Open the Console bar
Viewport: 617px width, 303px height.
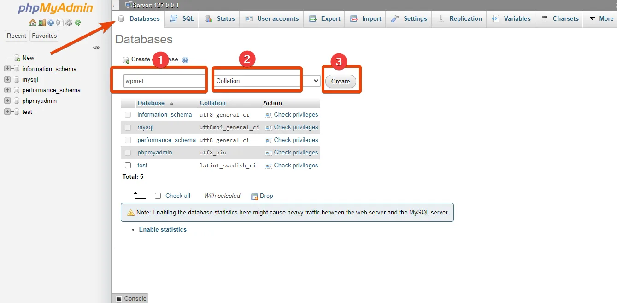pos(130,298)
